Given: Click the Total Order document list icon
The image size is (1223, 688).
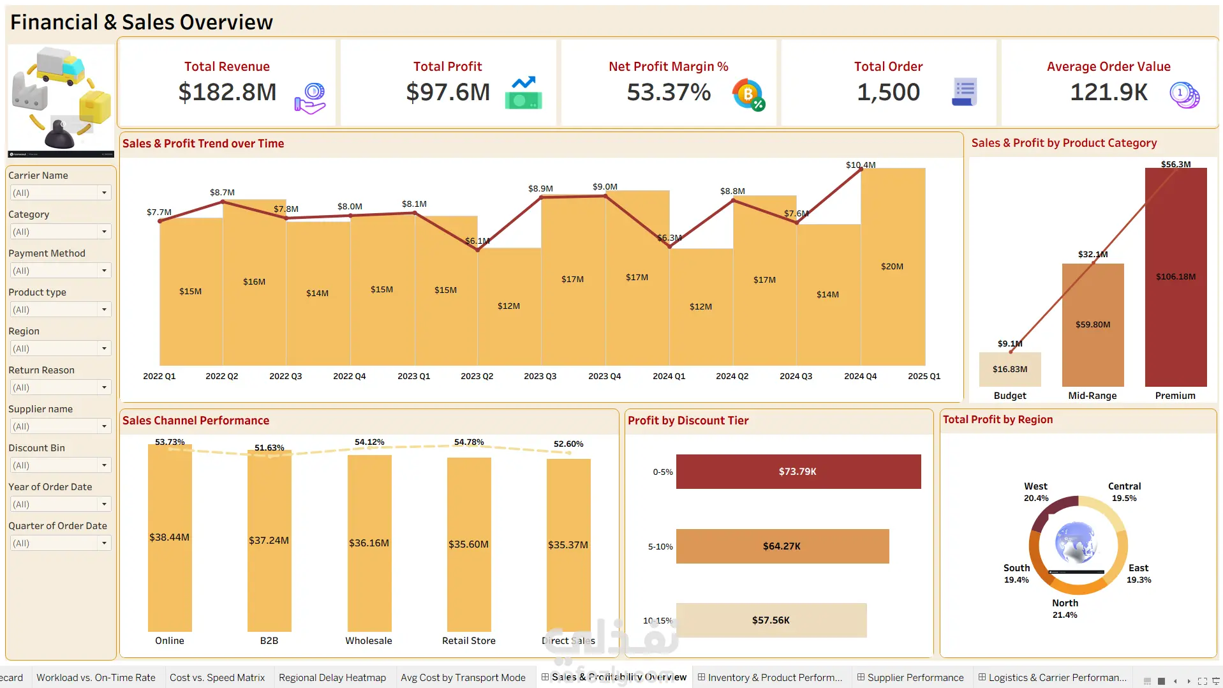Looking at the screenshot, I should point(965,93).
